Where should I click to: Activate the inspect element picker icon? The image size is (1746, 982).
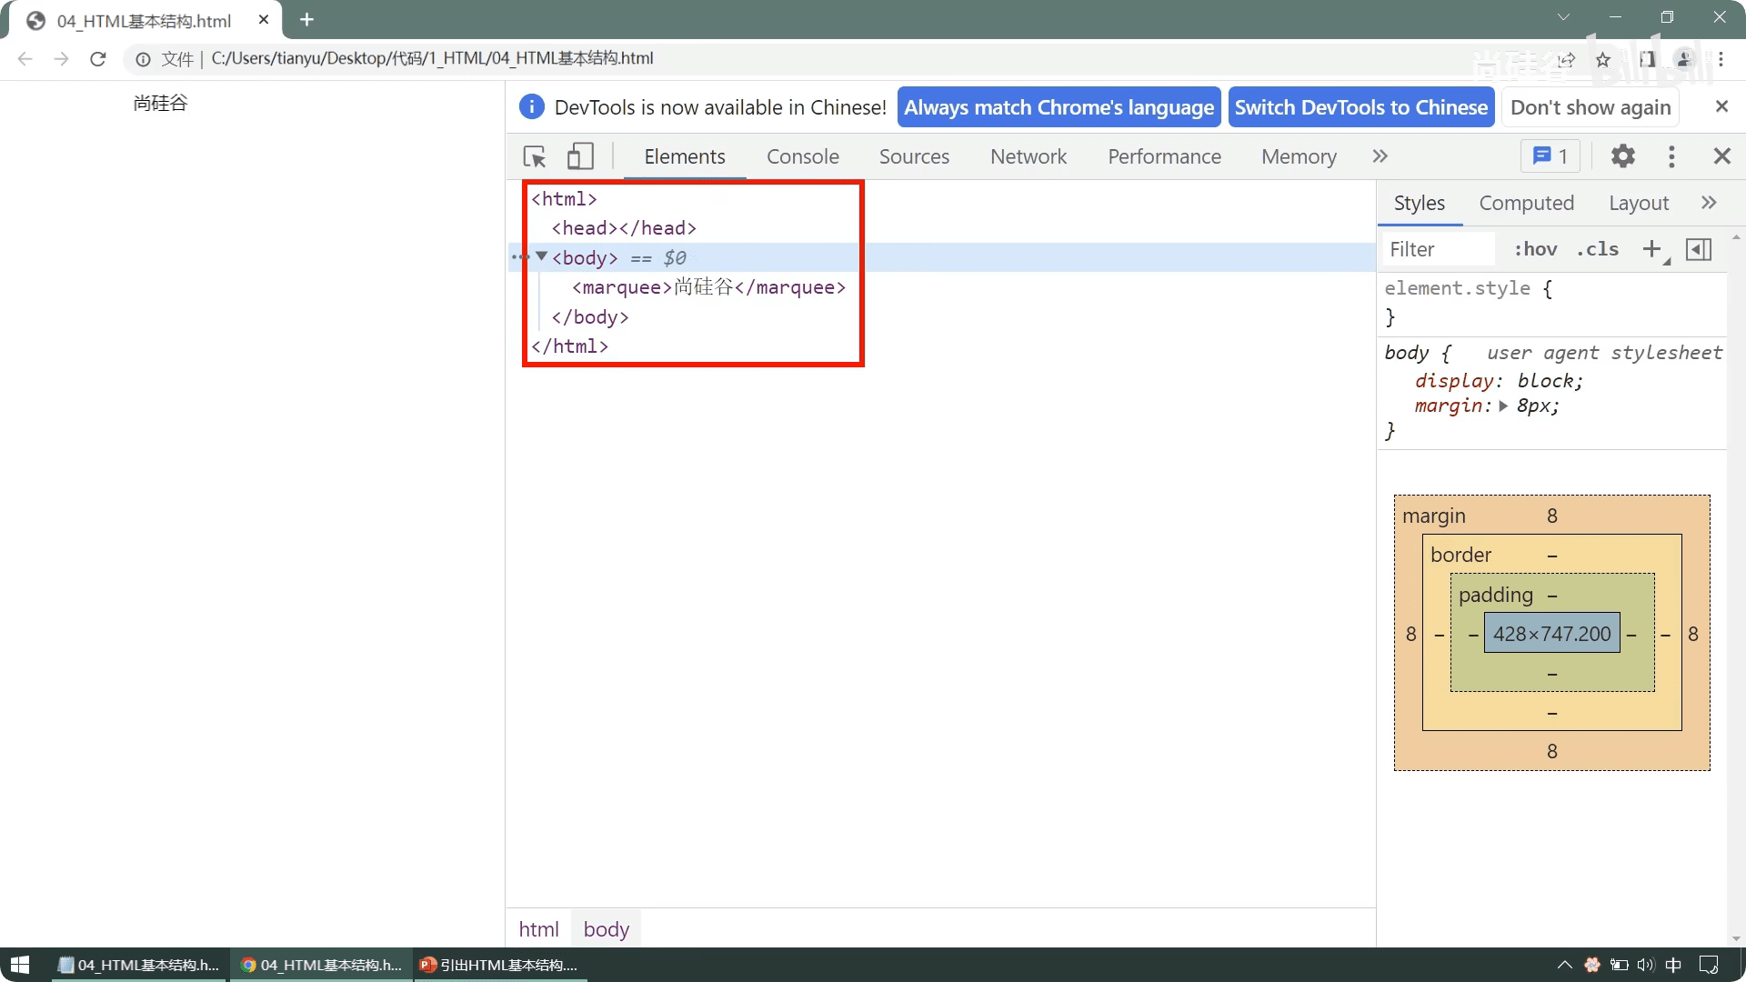click(535, 156)
